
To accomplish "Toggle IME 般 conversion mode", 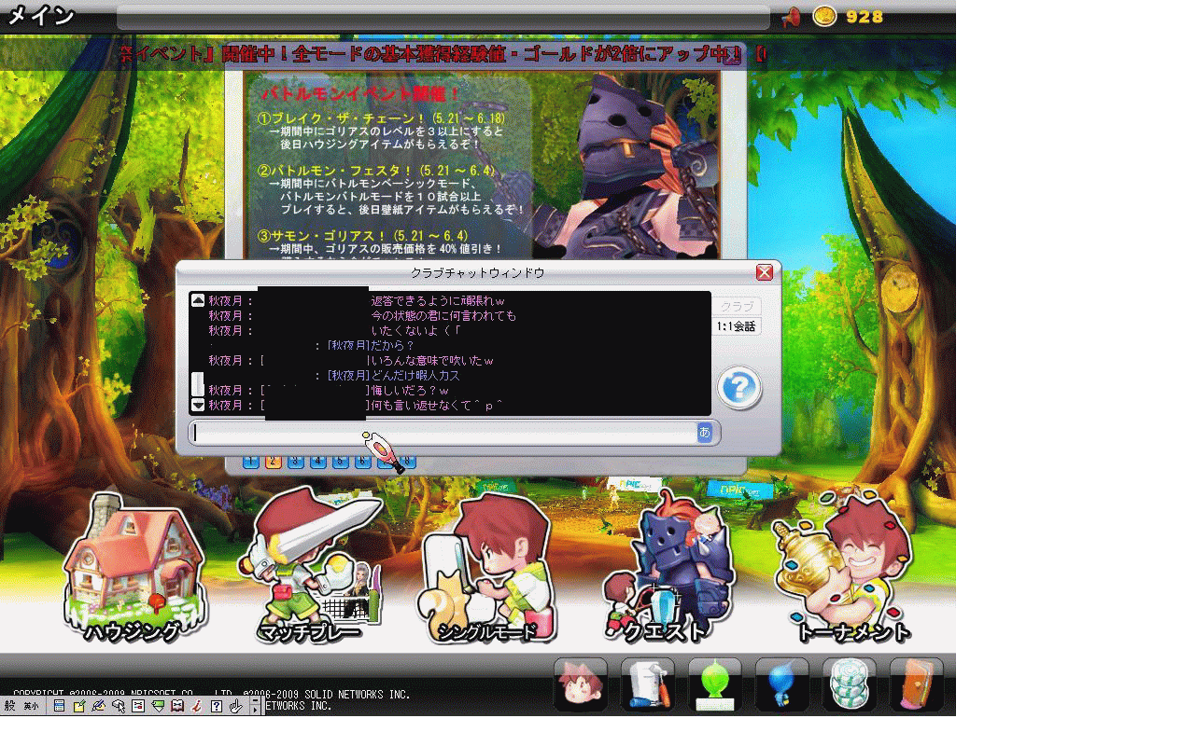I will click(10, 706).
